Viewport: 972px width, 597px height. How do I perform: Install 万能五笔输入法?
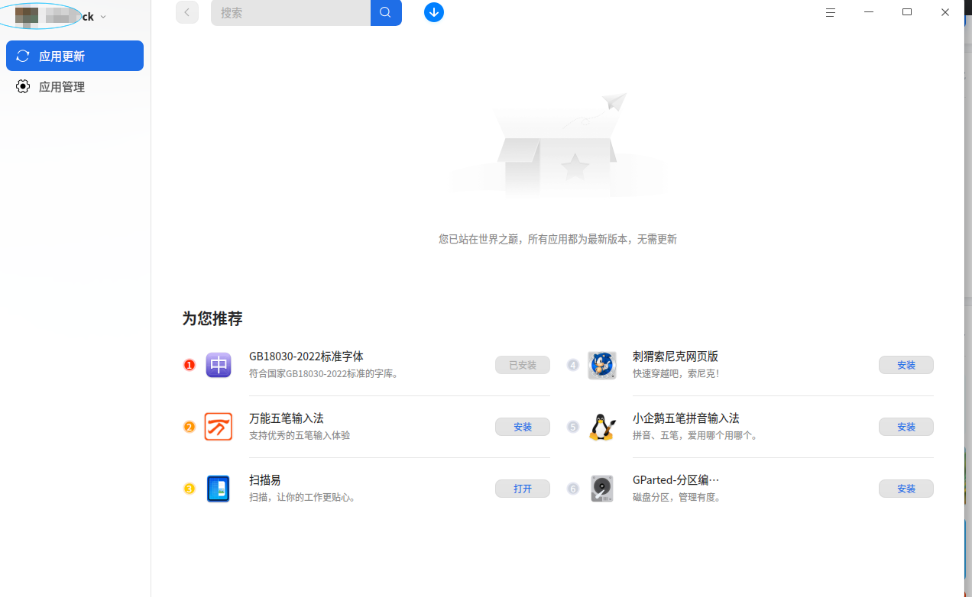(x=523, y=427)
